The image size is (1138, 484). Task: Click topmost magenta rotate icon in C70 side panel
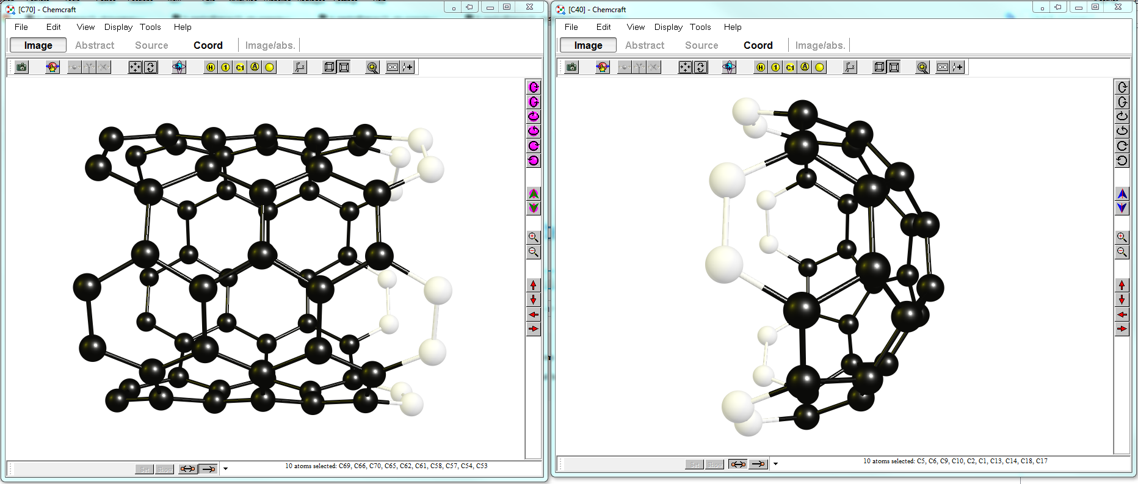(x=534, y=87)
